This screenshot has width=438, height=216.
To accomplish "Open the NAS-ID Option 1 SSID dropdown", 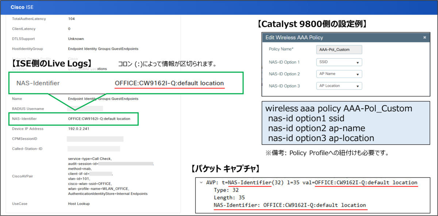I will click(x=339, y=62).
